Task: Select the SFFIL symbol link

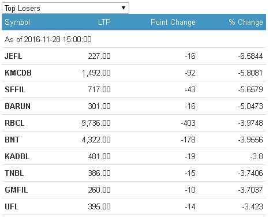Action: point(15,89)
